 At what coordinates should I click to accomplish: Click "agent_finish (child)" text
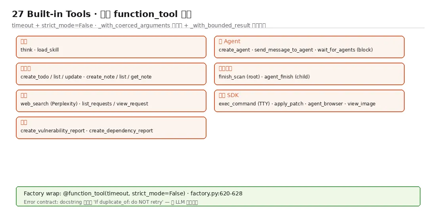pyautogui.click(x=287, y=77)
